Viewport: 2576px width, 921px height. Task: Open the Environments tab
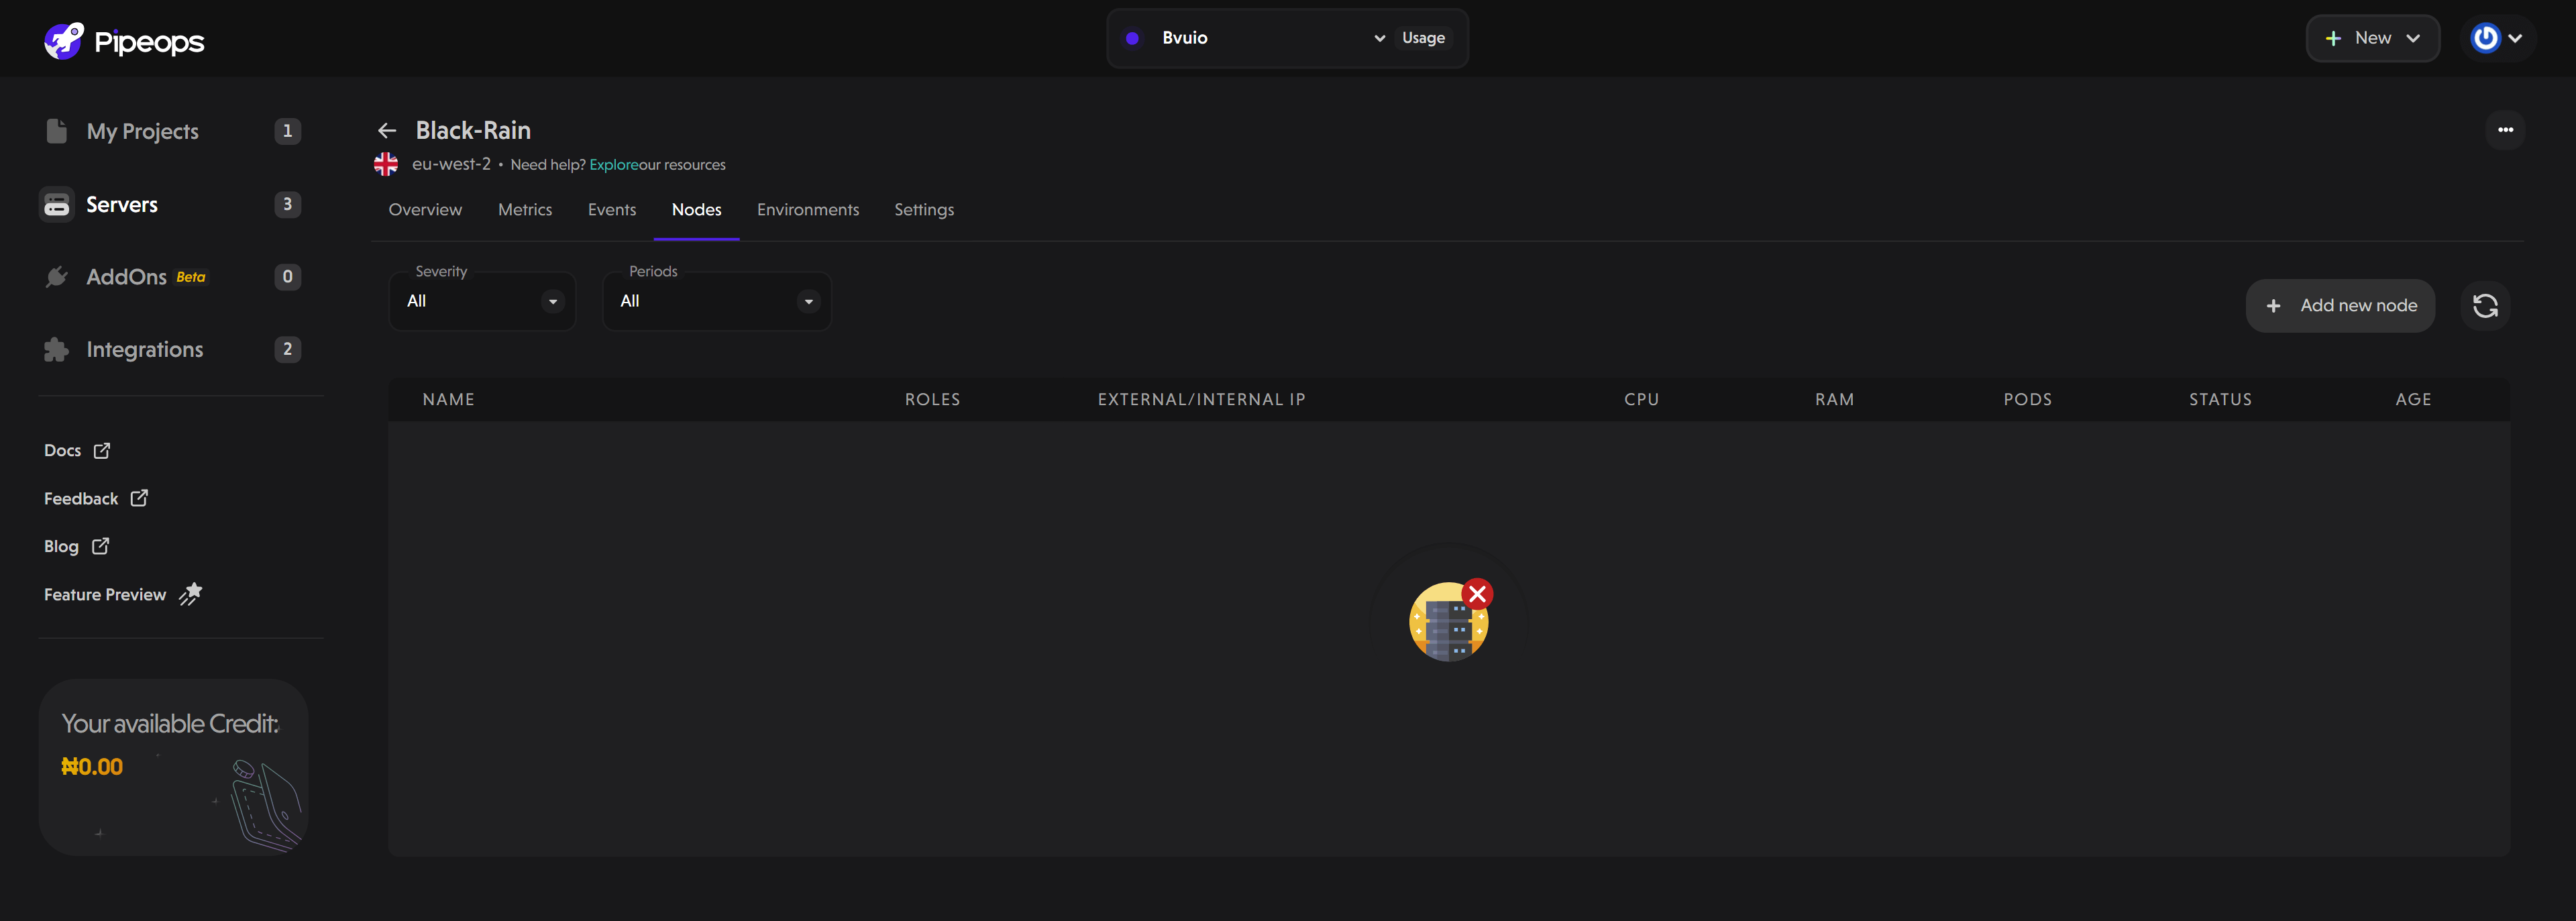(x=808, y=209)
